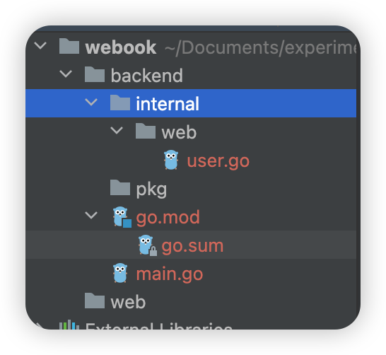Collapse the backend folder chevron
Viewport: 386px width, 355px height.
click(66, 74)
